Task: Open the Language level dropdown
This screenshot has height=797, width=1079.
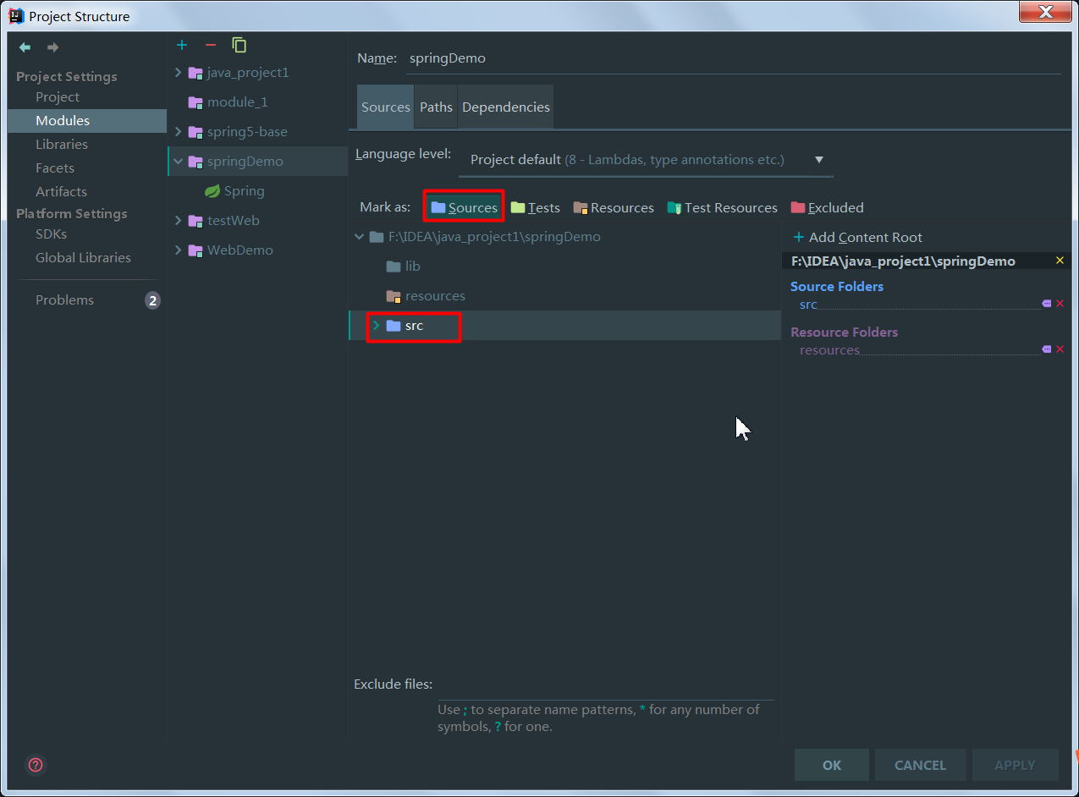Action: tap(646, 160)
